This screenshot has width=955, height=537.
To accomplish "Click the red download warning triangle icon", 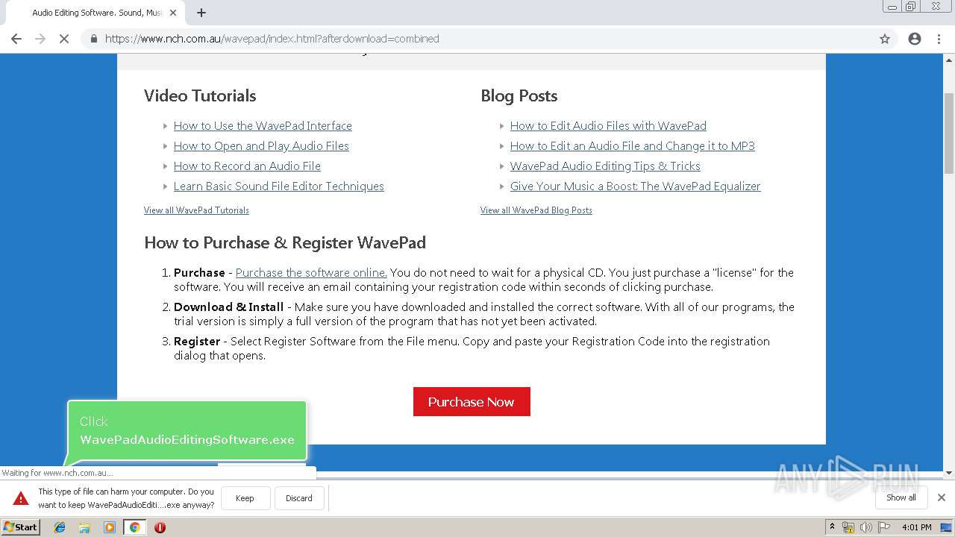I will pyautogui.click(x=21, y=498).
